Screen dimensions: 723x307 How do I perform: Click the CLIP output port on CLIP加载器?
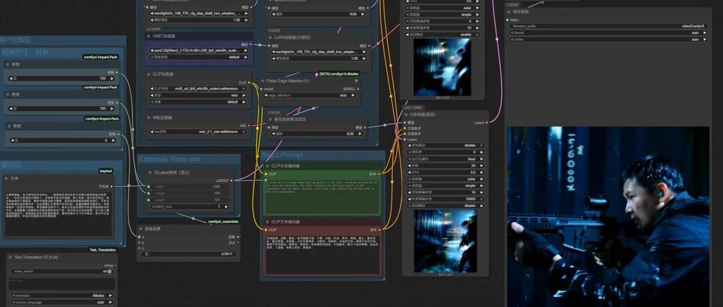(250, 83)
